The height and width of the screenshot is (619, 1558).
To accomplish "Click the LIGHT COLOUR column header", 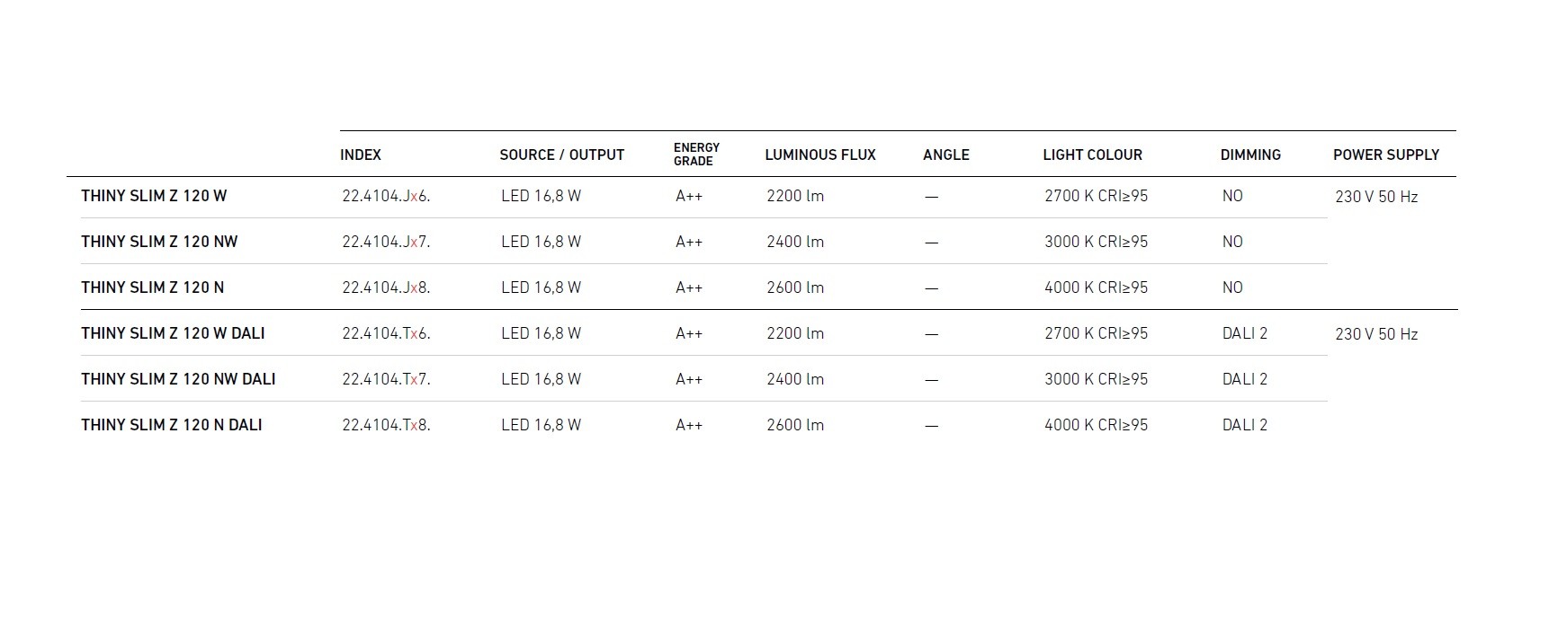I will click(x=1092, y=155).
